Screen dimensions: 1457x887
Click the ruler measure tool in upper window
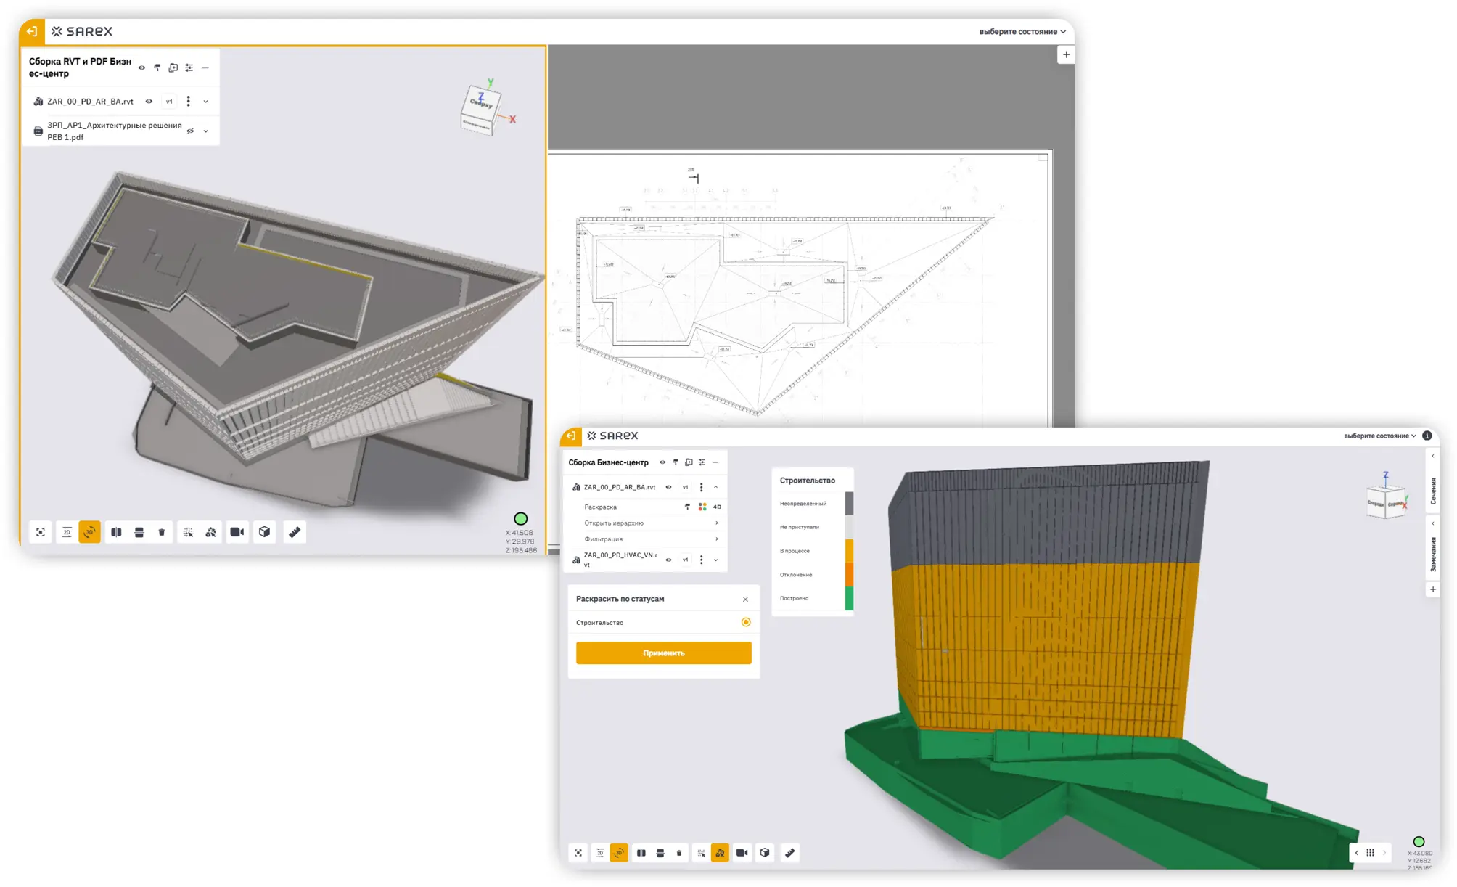[x=295, y=532]
